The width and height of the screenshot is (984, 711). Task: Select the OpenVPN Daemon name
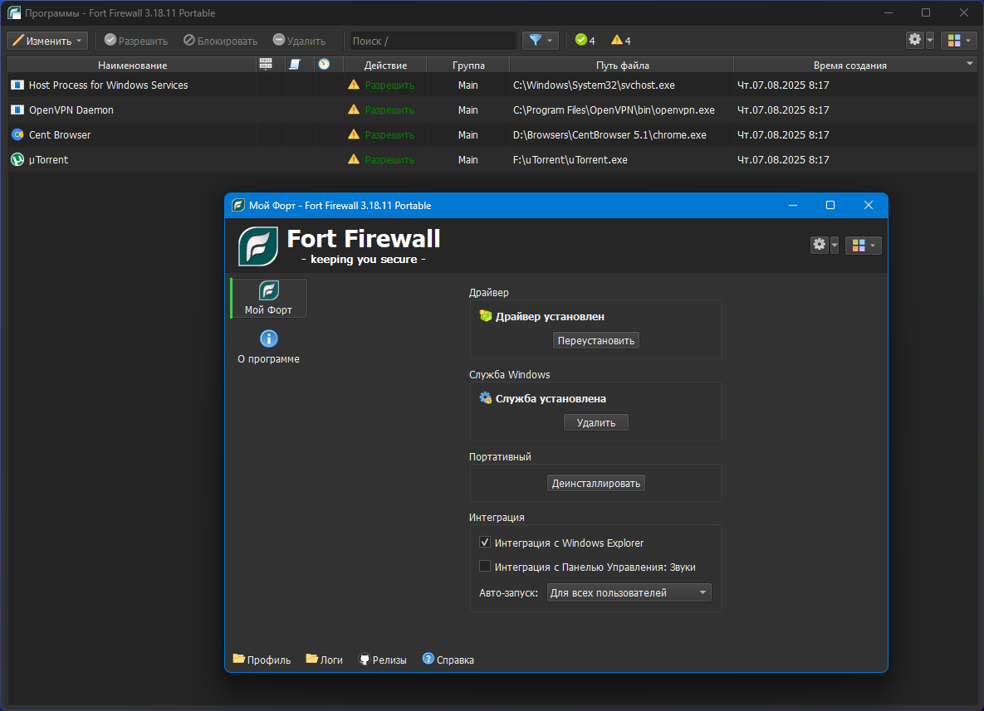[x=71, y=110]
